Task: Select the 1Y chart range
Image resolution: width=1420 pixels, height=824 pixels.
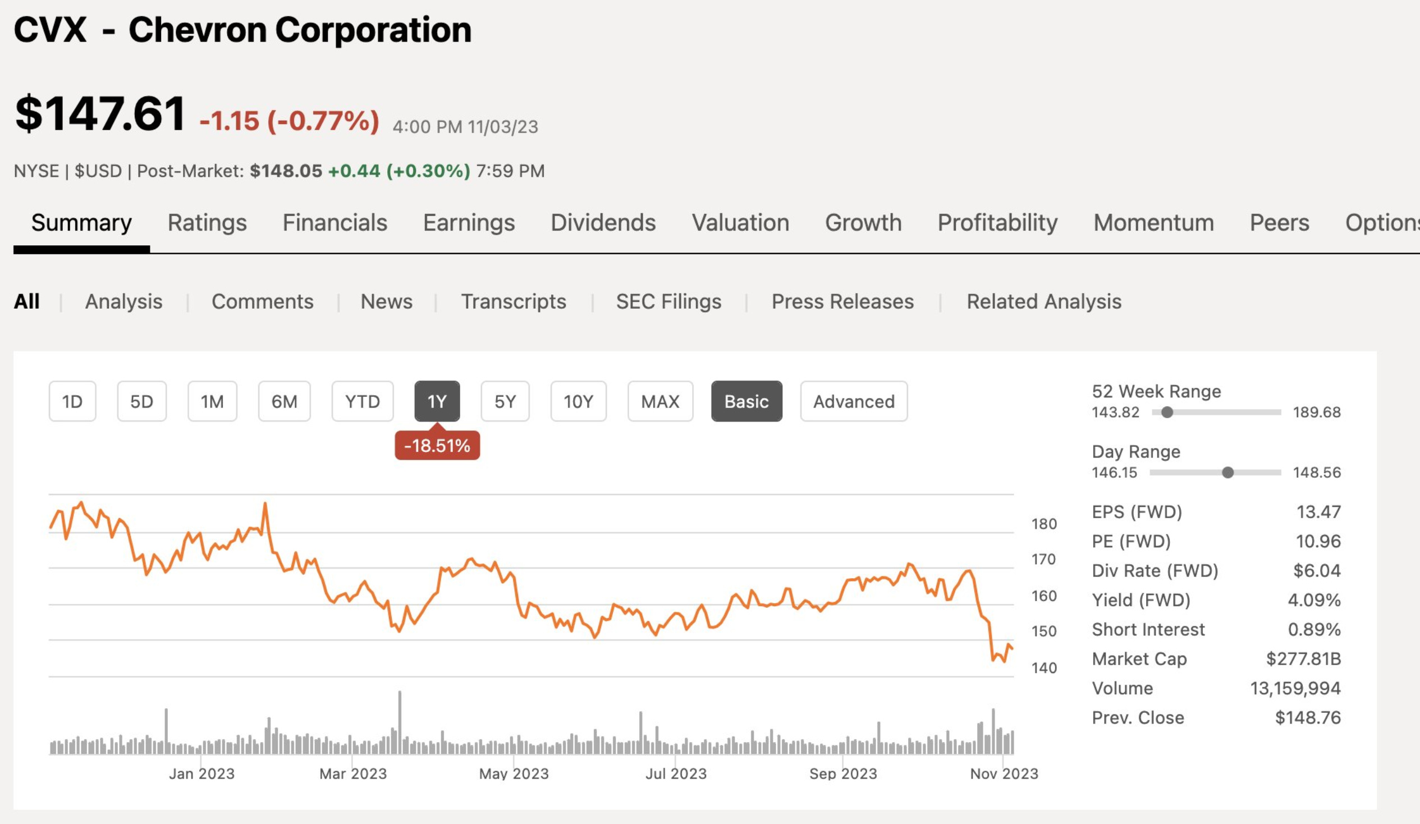Action: pos(437,401)
